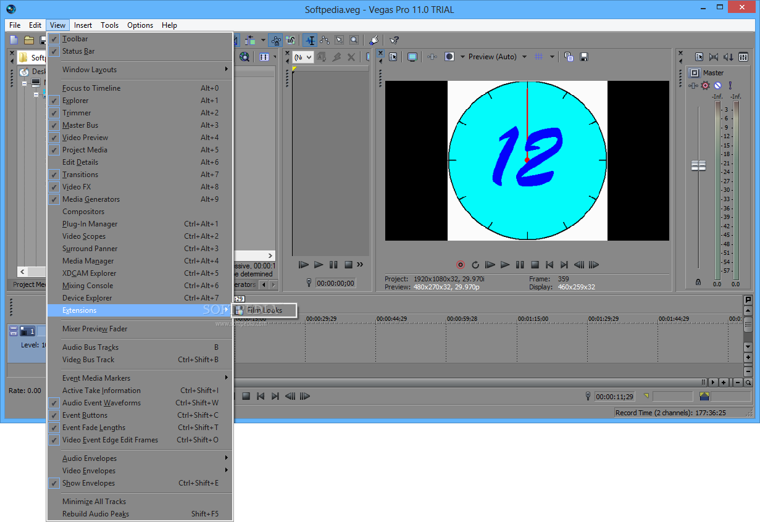Select the Normal Edit Tool icon

pyautogui.click(x=310, y=40)
